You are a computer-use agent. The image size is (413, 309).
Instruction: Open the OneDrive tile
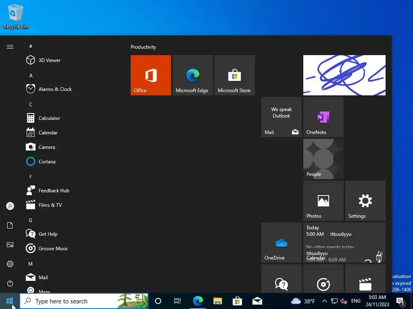click(281, 243)
